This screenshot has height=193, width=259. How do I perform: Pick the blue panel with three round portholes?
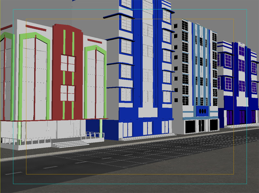click(x=203, y=111)
